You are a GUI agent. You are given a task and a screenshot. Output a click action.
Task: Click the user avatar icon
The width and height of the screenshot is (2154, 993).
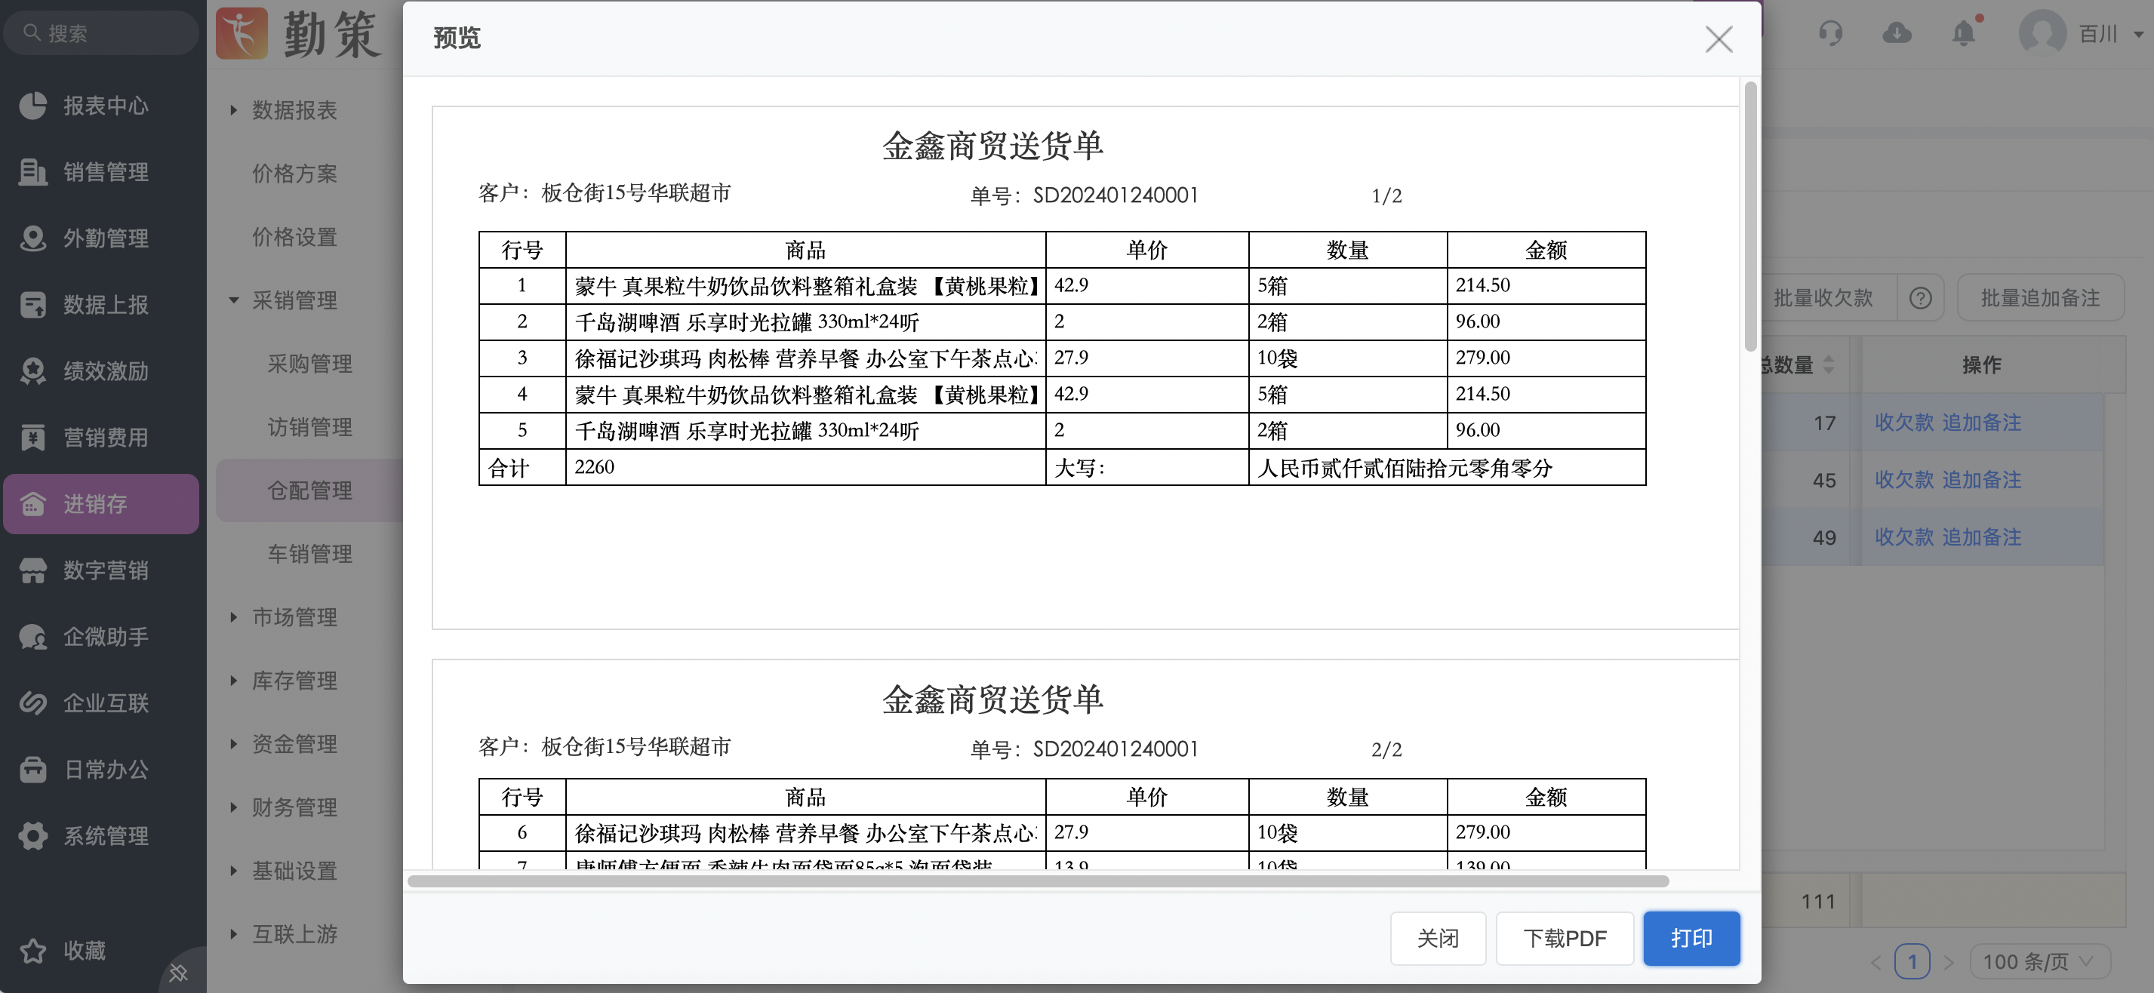[x=2042, y=33]
